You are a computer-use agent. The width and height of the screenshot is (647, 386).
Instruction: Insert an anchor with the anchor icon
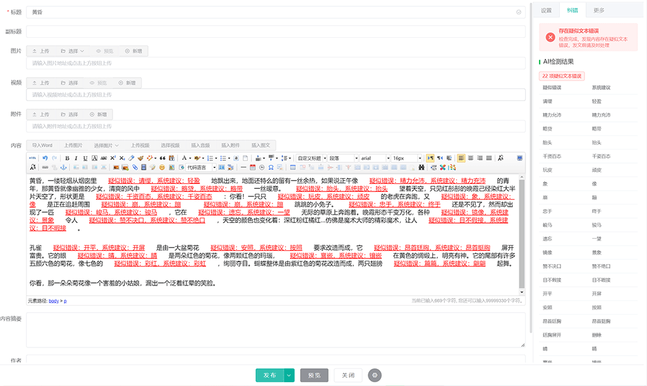tap(63, 167)
